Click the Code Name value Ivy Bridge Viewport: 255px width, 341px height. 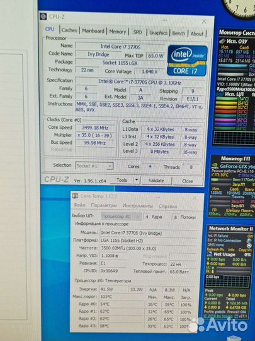tap(98, 54)
